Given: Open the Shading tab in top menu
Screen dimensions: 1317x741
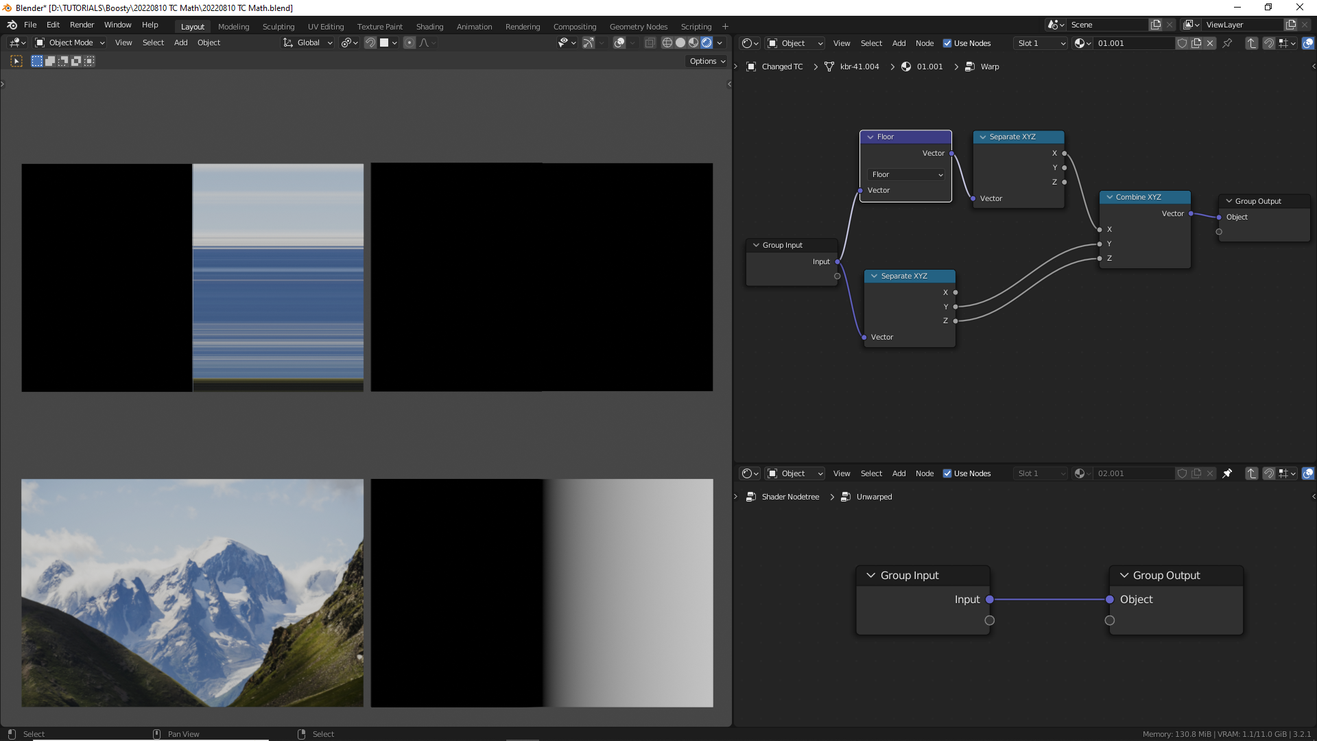Looking at the screenshot, I should 429,25.
